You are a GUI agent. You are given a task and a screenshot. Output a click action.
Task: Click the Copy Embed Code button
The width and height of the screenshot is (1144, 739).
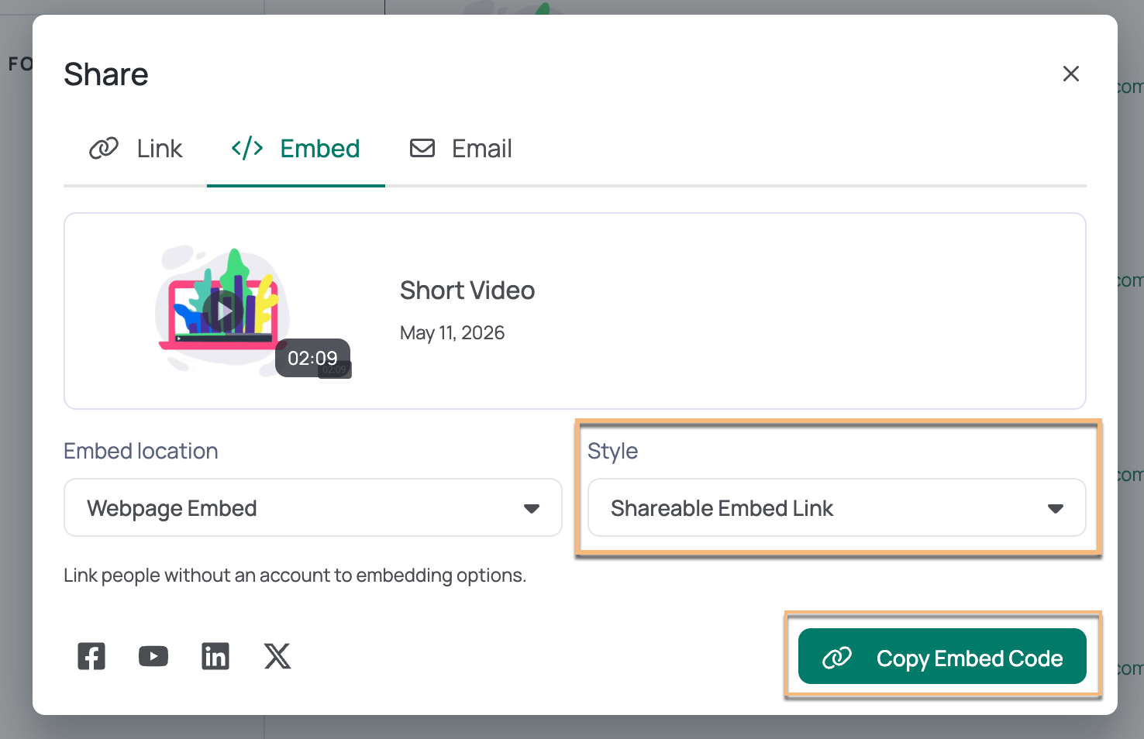tap(942, 657)
